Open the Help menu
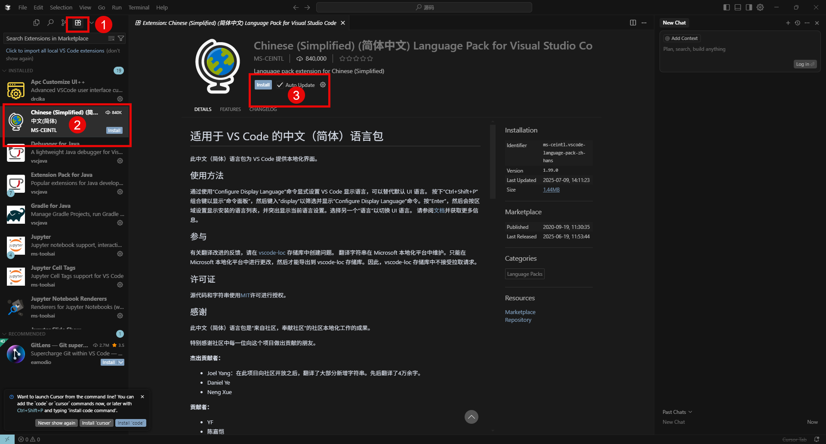826x444 pixels. (x=162, y=7)
